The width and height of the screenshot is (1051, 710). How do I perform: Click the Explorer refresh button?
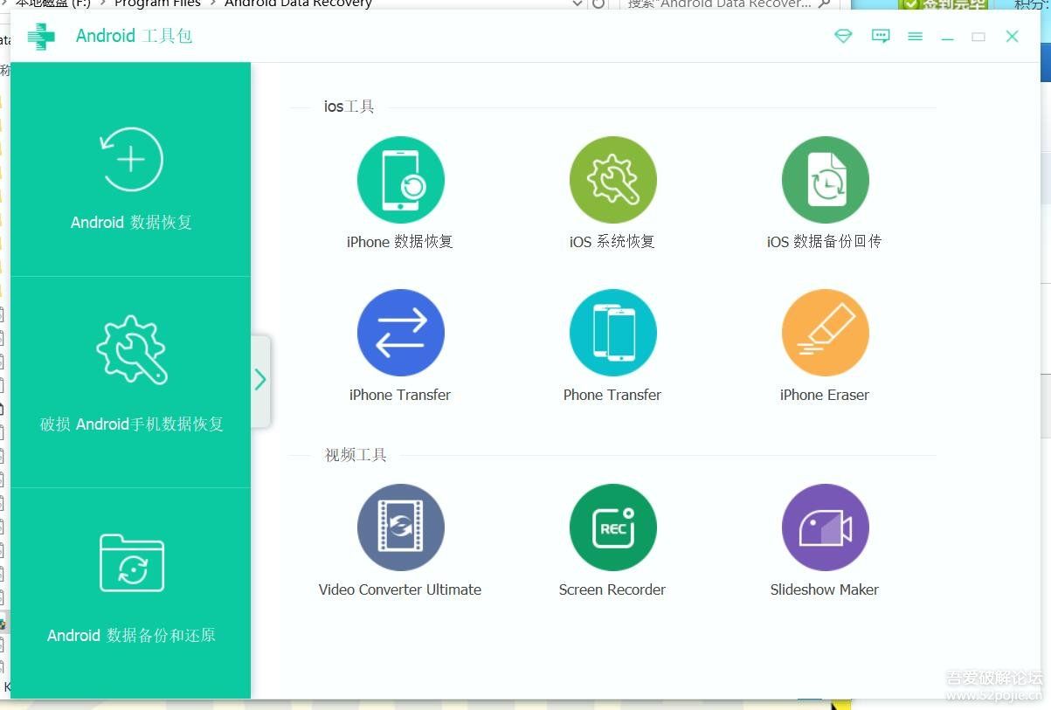[598, 4]
